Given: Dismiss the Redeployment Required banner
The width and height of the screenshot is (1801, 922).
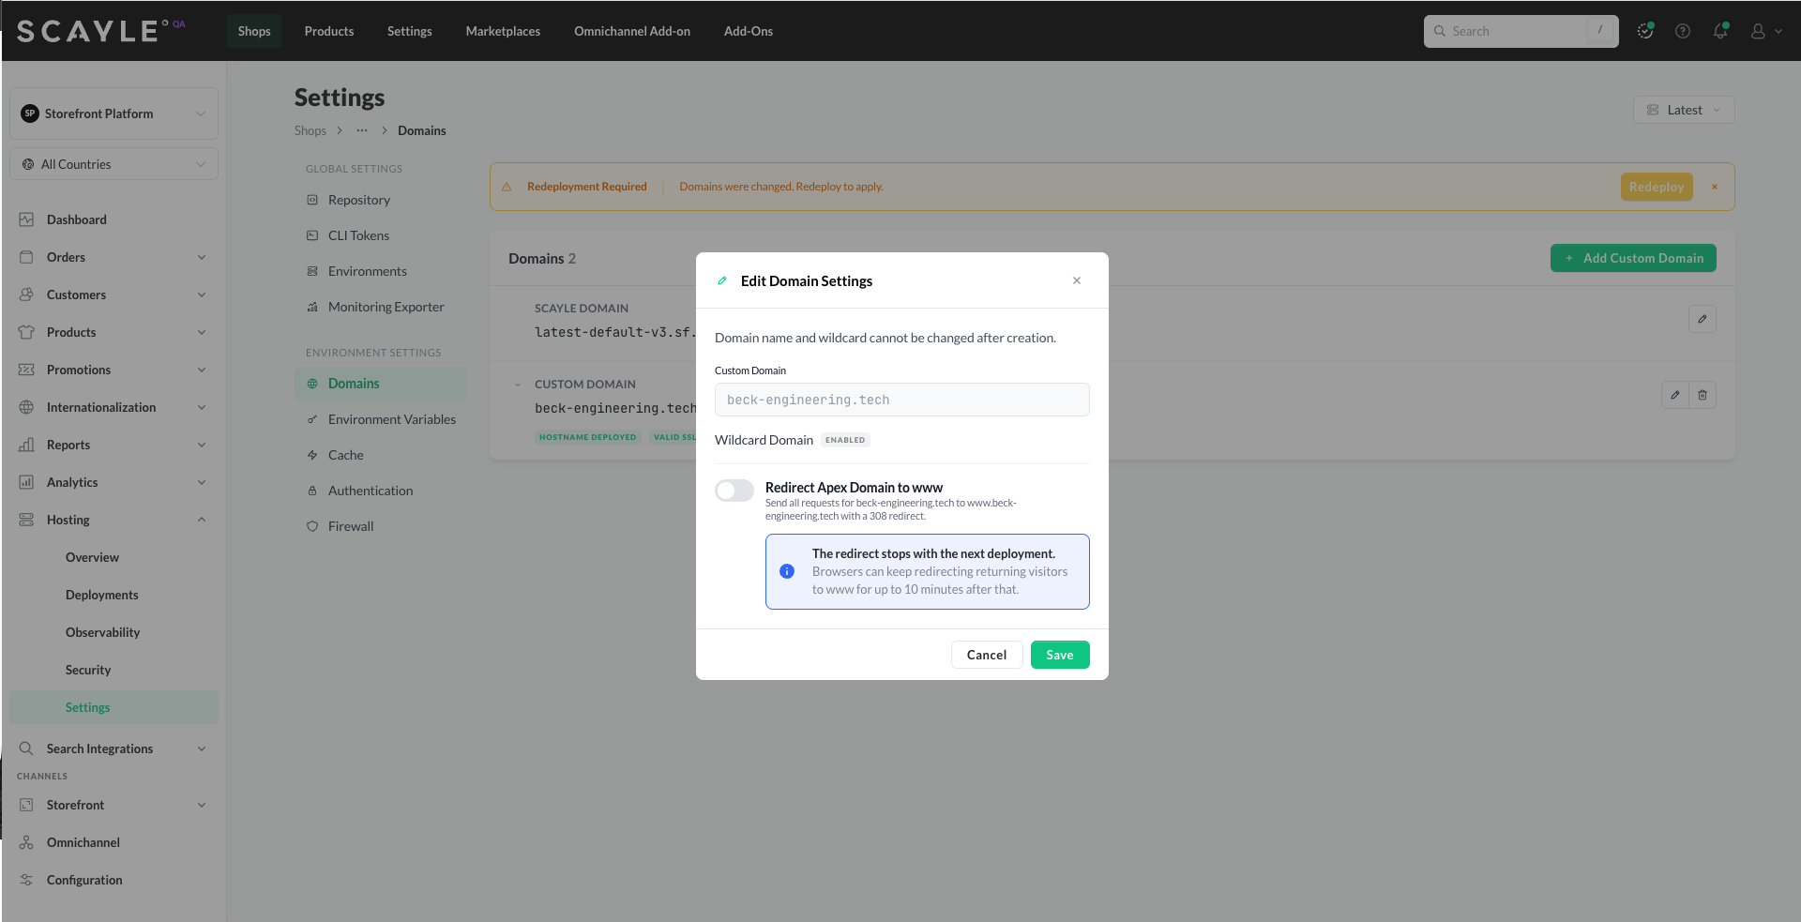Looking at the screenshot, I should [1715, 187].
